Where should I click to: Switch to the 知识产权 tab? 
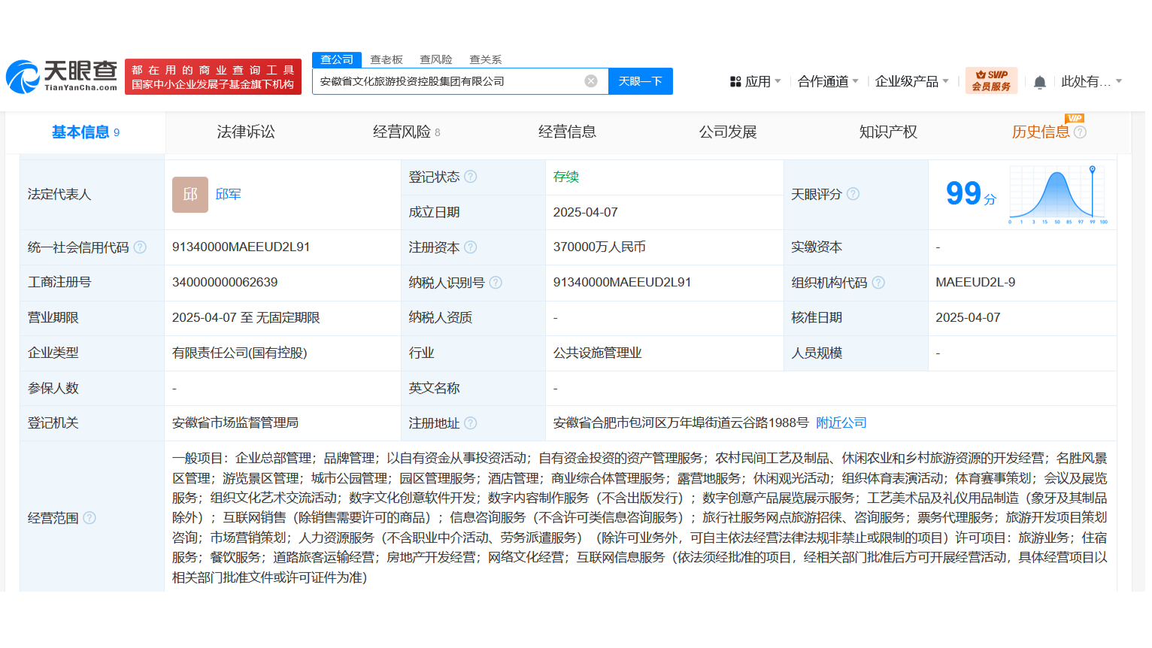pos(888,132)
